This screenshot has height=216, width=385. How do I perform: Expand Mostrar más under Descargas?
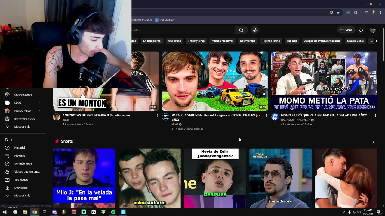click(x=23, y=196)
